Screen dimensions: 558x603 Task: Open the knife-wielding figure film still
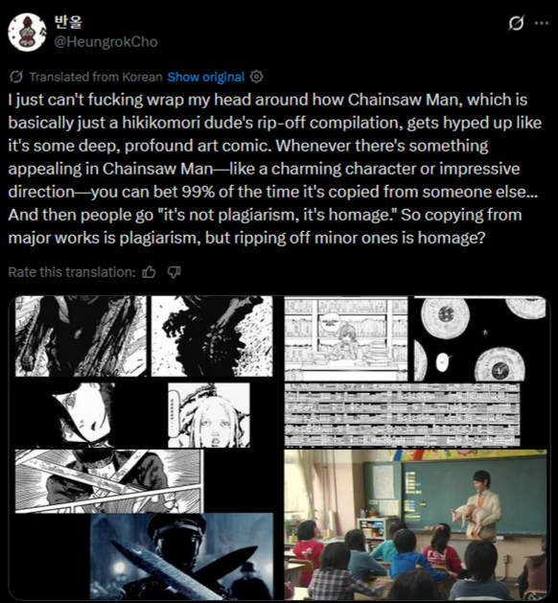tap(181, 556)
